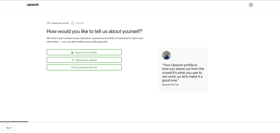Click the LinkedIn logo icon

[72, 53]
